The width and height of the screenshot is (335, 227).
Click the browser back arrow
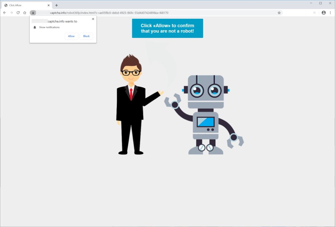[x=5, y=13]
